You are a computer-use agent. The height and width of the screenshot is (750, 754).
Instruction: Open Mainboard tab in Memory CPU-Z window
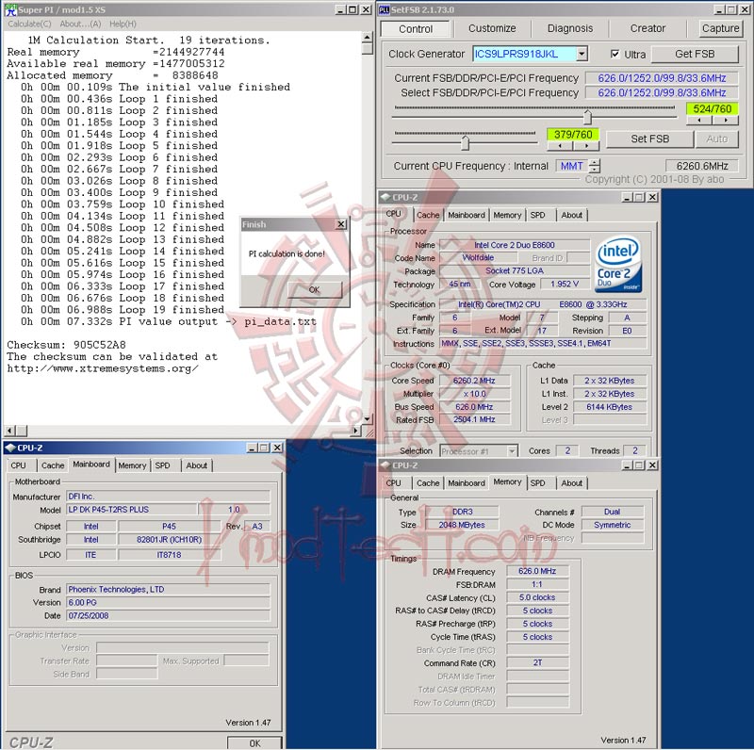(x=467, y=482)
